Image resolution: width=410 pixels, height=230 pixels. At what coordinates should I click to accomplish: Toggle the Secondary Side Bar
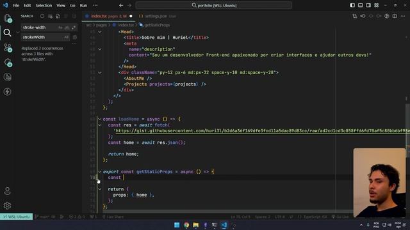pos(368,5)
